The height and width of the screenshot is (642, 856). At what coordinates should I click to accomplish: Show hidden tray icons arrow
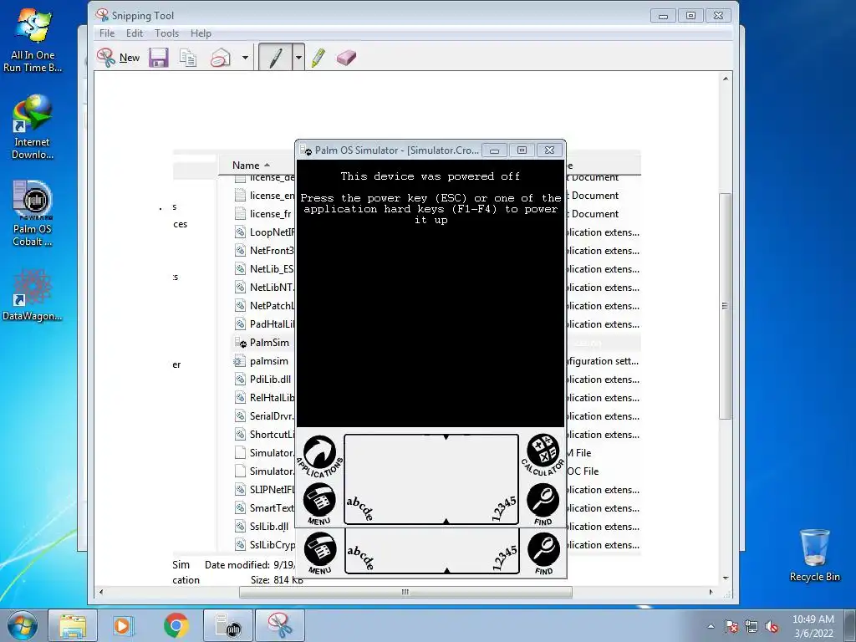(711, 626)
